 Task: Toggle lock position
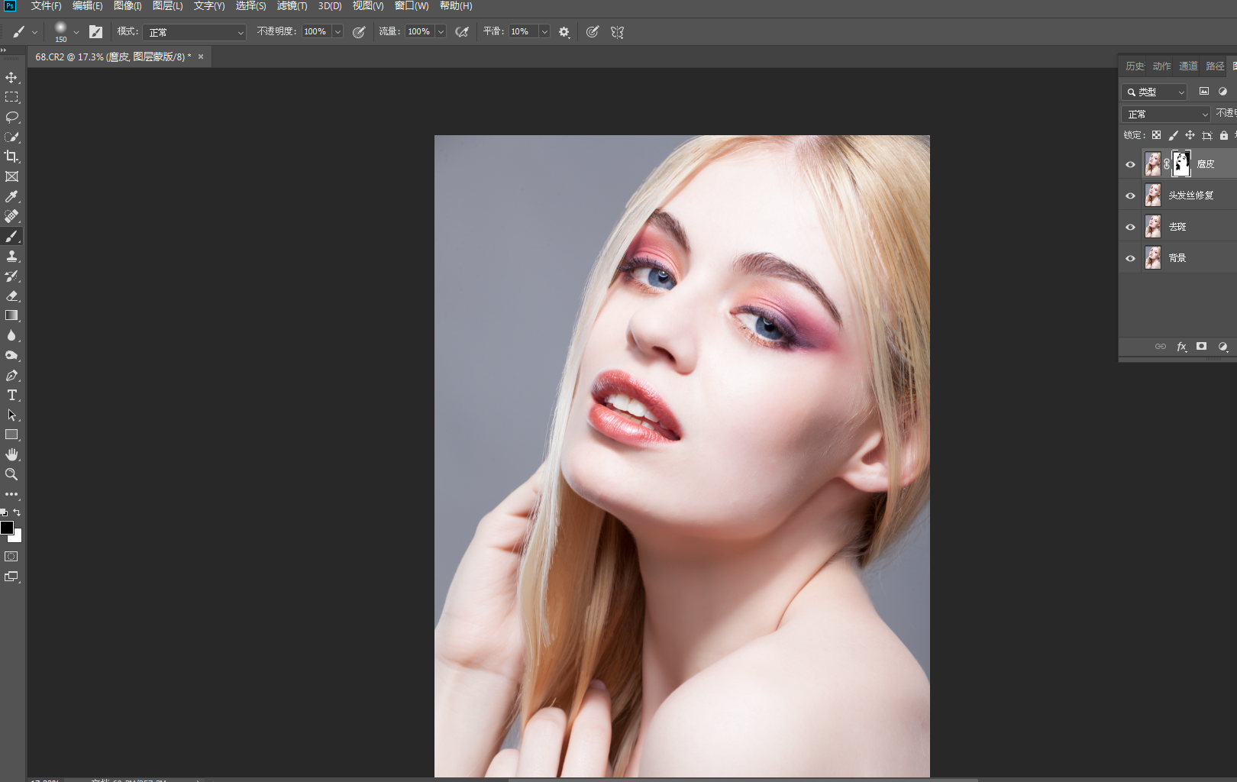(x=1190, y=135)
